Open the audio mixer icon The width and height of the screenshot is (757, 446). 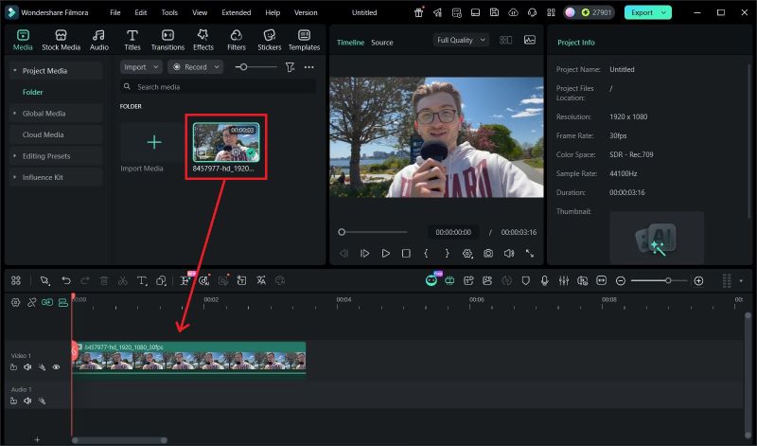[x=563, y=280]
